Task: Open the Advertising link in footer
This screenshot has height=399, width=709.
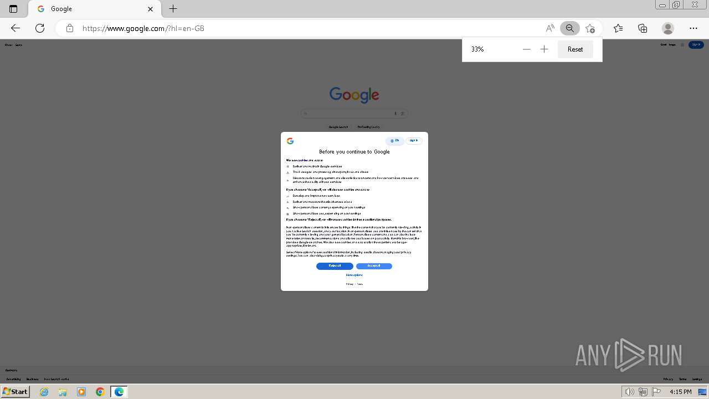Action: click(13, 379)
